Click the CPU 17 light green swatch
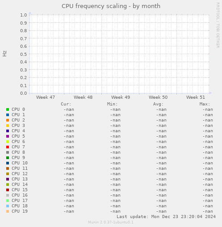The width and height of the screenshot is (222, 227). (8, 201)
